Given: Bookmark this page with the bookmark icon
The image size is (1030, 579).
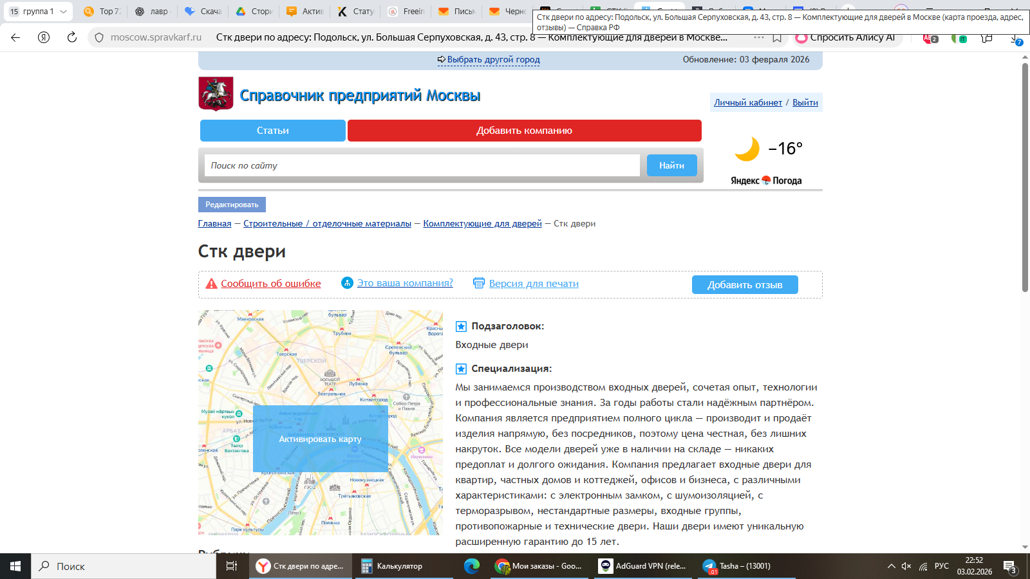Looking at the screenshot, I should point(777,38).
